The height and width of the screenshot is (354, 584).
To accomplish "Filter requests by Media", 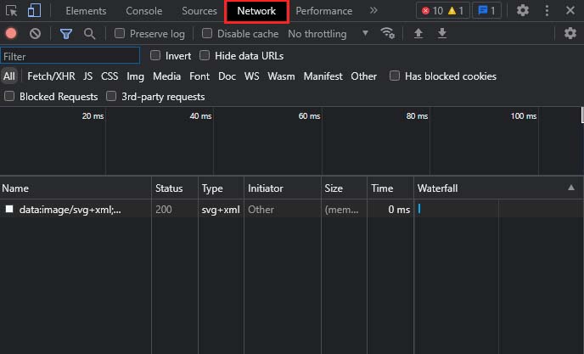I will coord(167,76).
